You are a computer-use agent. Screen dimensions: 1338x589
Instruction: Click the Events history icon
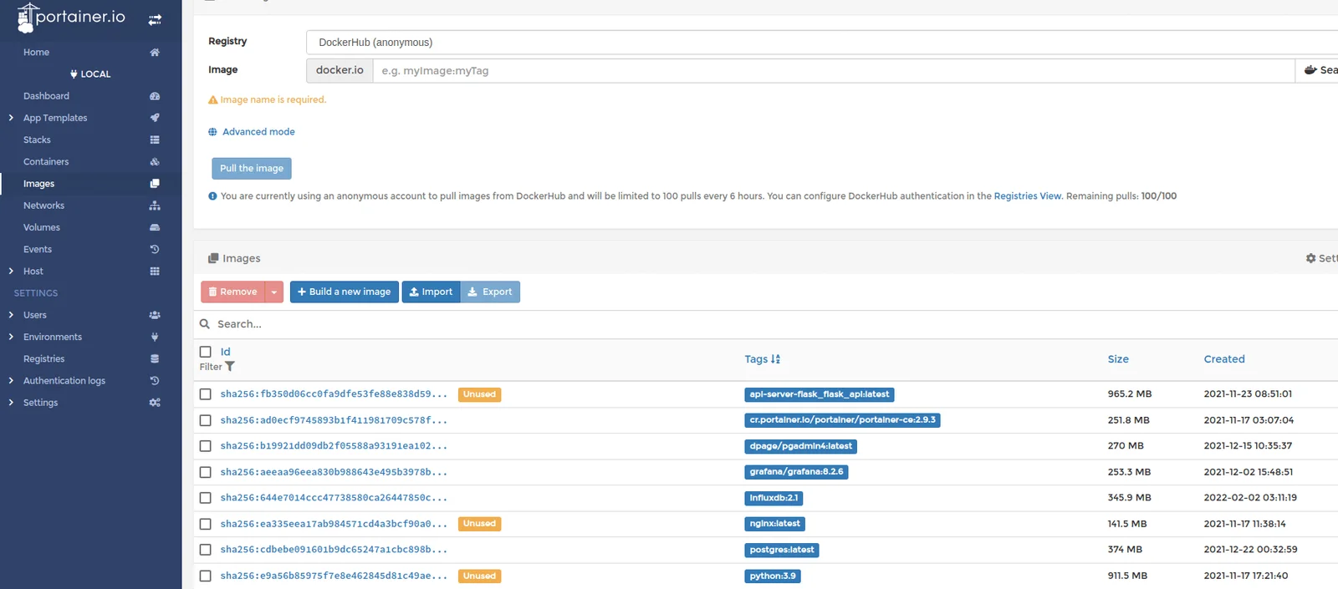click(x=155, y=249)
